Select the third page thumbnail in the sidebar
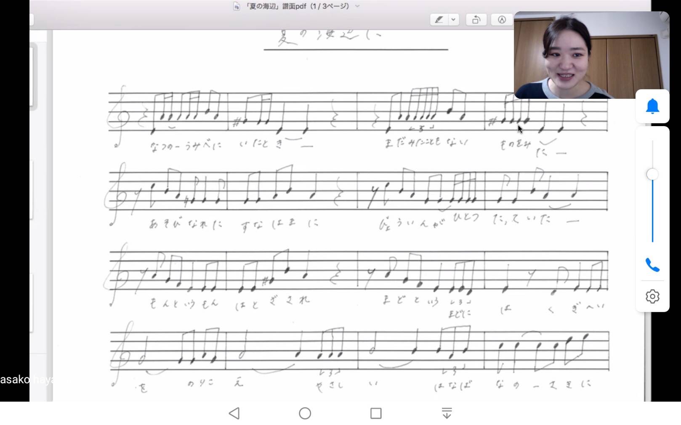Viewport: 681px width, 425px height. pos(32,303)
